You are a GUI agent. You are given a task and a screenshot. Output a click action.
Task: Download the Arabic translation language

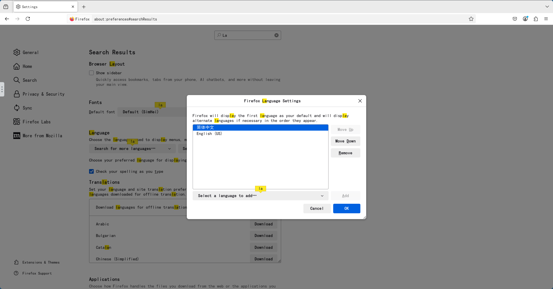coord(263,224)
